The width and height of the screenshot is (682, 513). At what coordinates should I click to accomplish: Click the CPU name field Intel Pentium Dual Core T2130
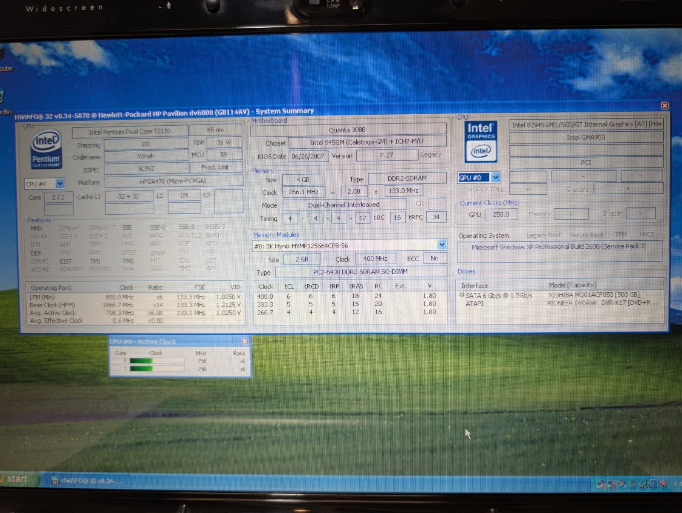[x=130, y=132]
